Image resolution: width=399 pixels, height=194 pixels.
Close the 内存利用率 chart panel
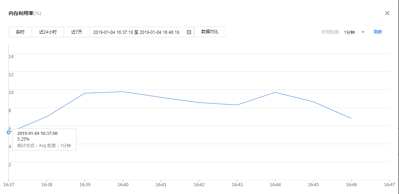(387, 13)
